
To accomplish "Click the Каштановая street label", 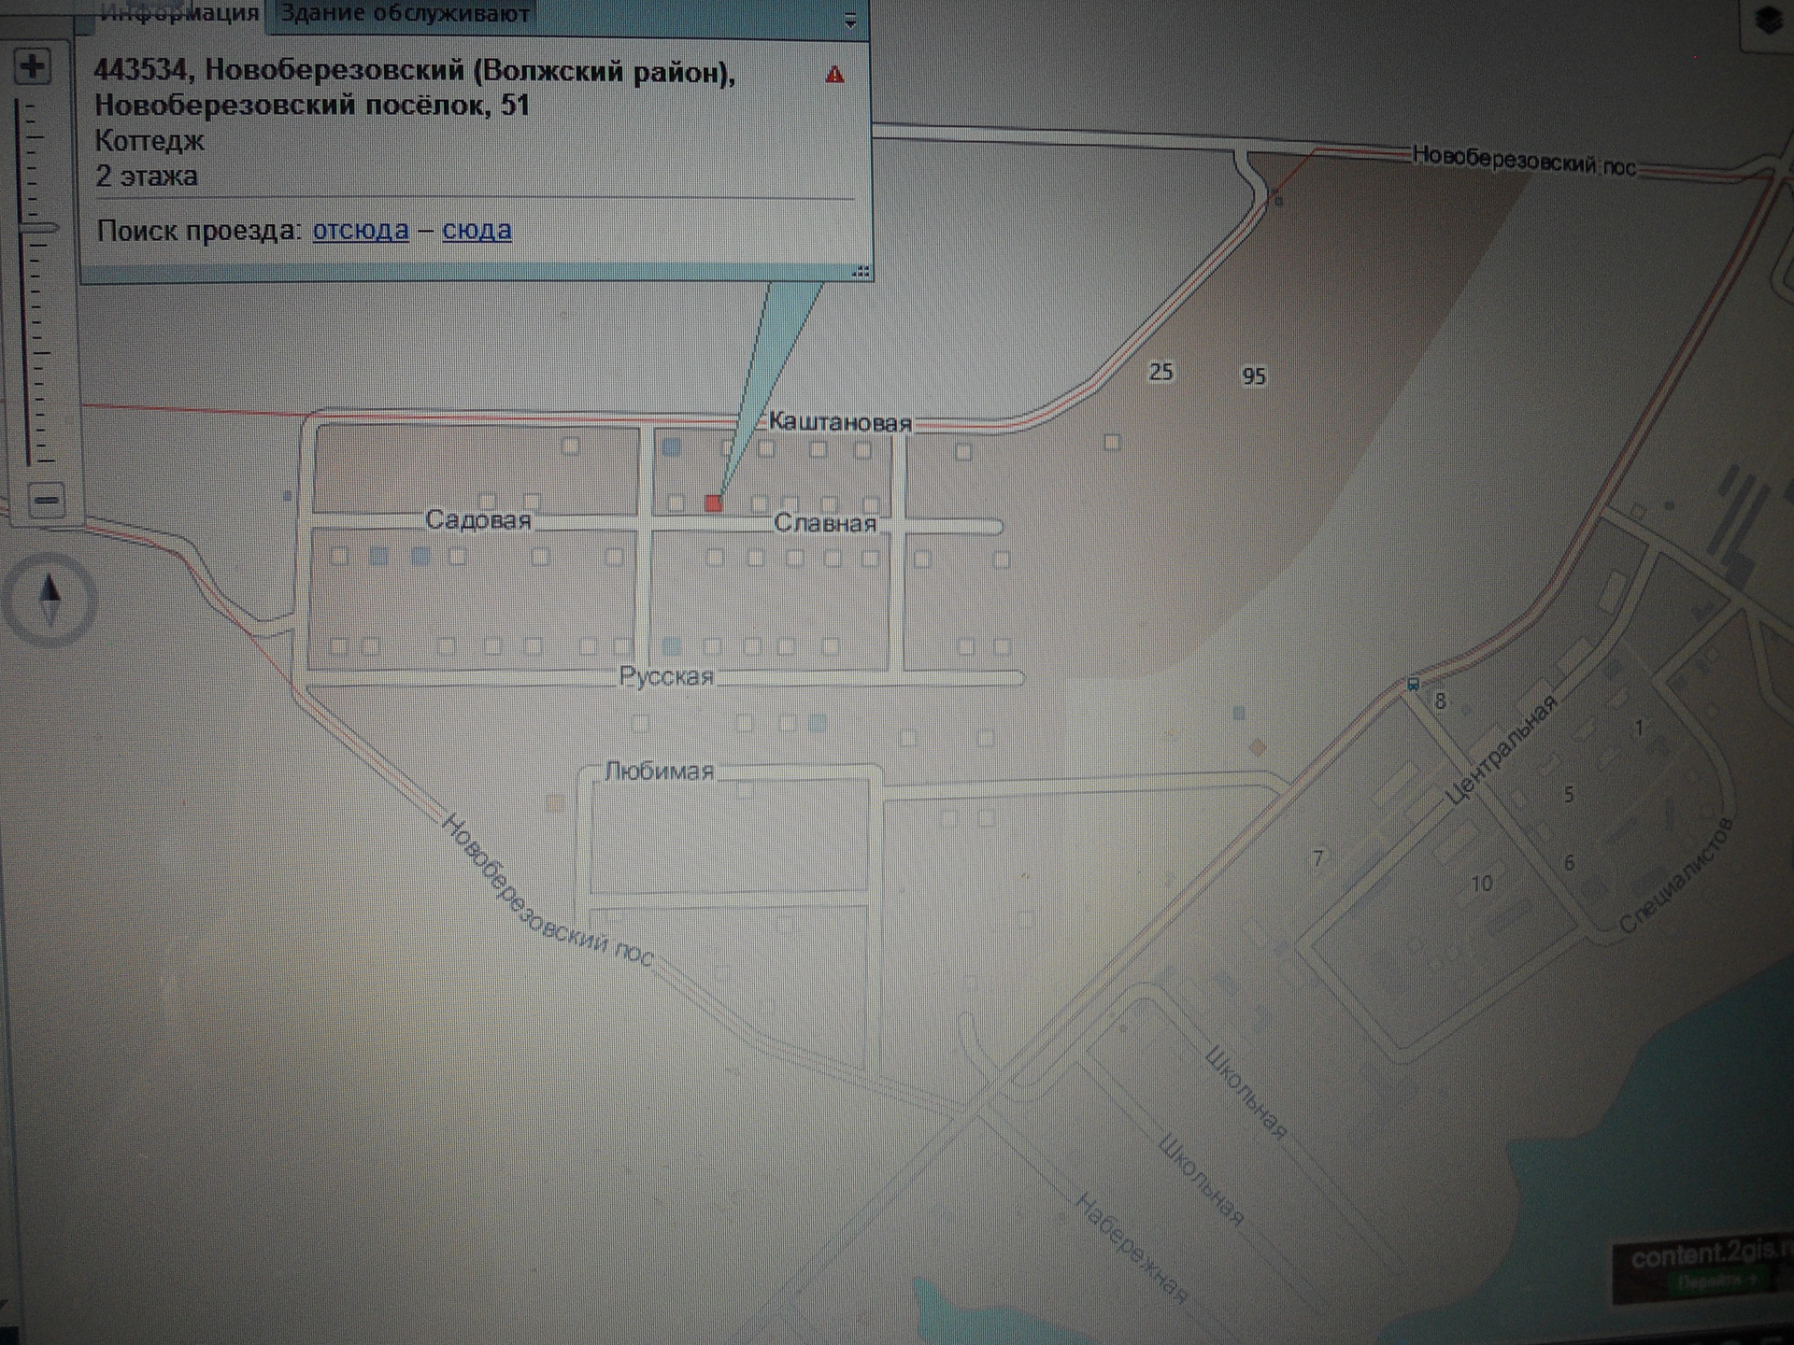I will point(839,423).
